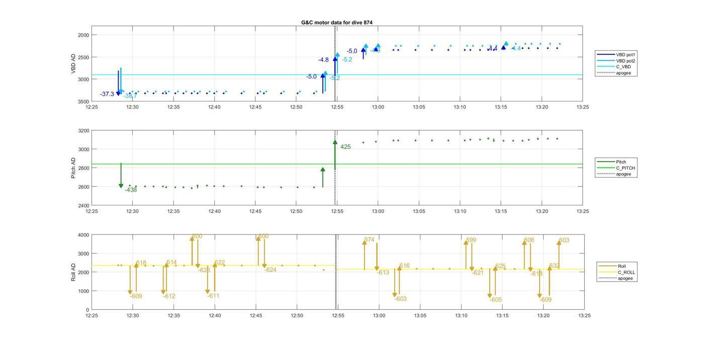Click the '-624' roll annotation

tap(271, 270)
